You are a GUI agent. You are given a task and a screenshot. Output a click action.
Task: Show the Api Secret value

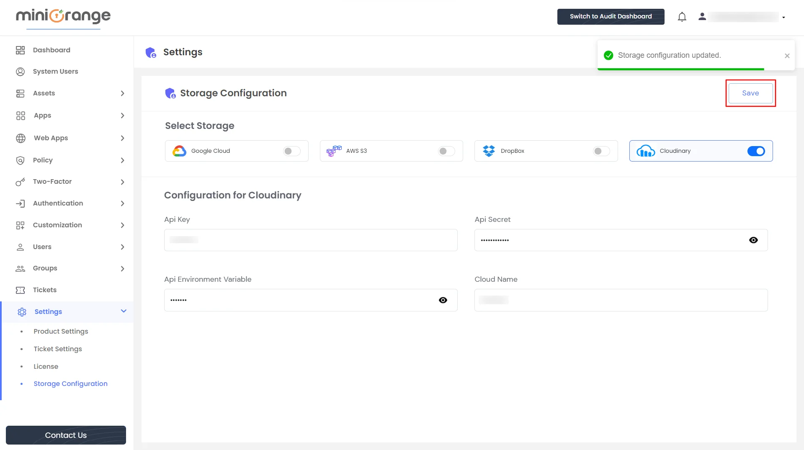753,240
